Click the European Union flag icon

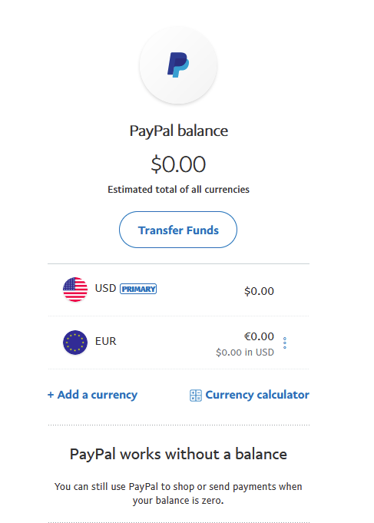click(75, 343)
